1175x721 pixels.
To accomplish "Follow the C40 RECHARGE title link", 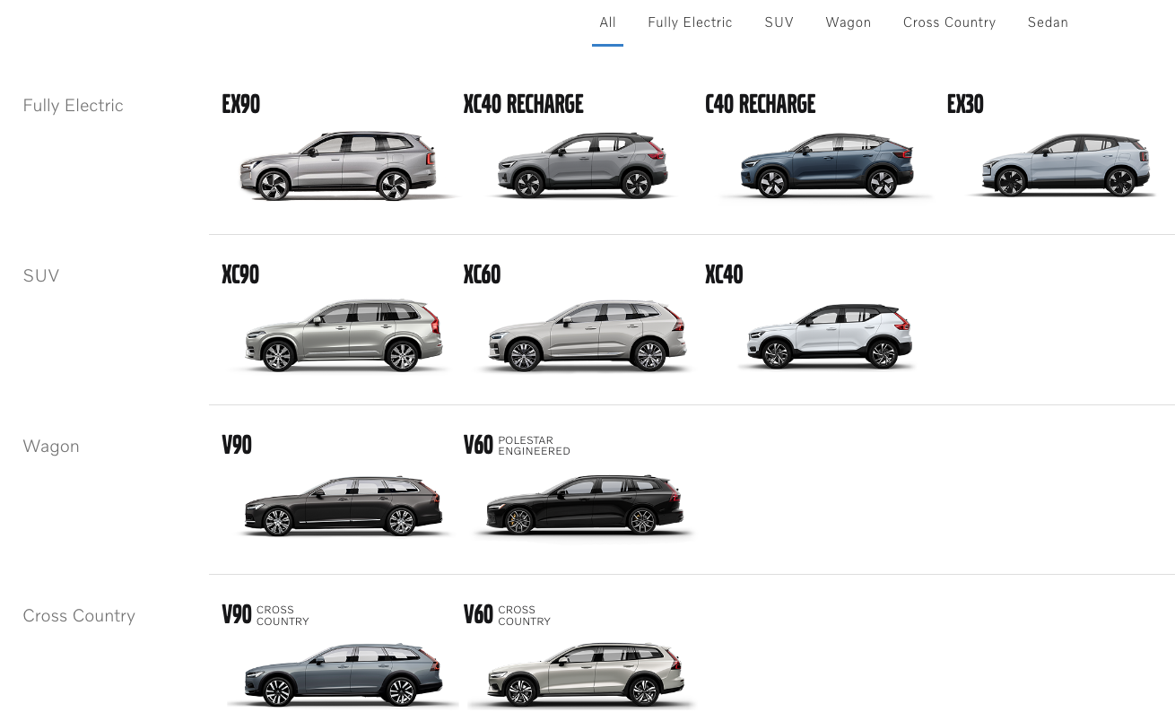I will [761, 105].
